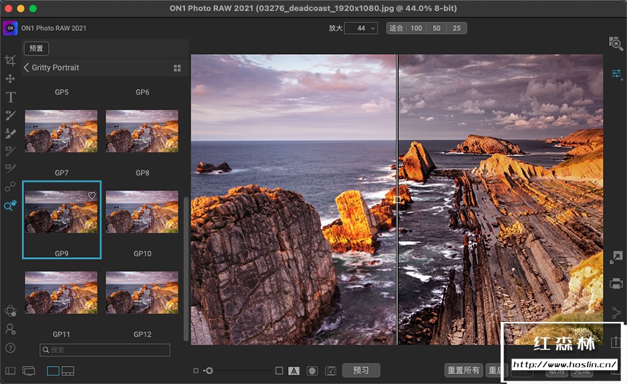This screenshot has height=384, width=627.
Task: Open the Help question mark icon
Action: 10,348
